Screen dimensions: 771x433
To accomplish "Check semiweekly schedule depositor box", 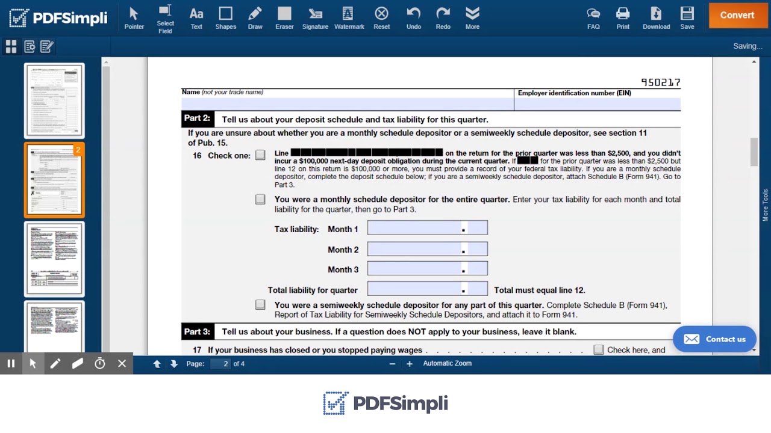I will coord(260,305).
